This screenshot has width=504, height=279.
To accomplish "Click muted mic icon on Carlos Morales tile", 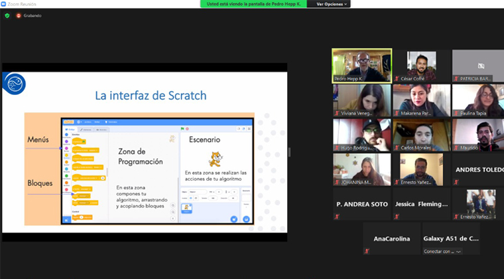I will pyautogui.click(x=397, y=147).
